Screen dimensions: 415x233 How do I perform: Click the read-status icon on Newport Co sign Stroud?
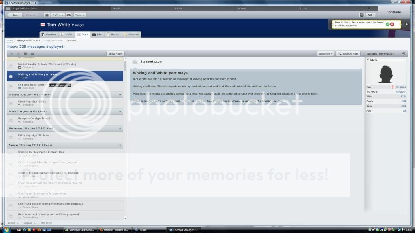tap(11, 120)
